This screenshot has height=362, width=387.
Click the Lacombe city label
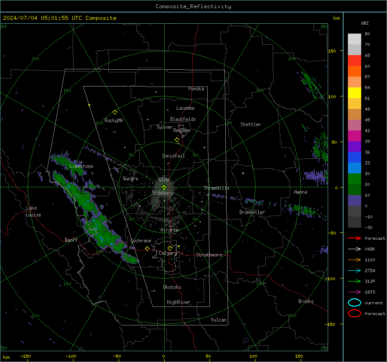coord(185,108)
